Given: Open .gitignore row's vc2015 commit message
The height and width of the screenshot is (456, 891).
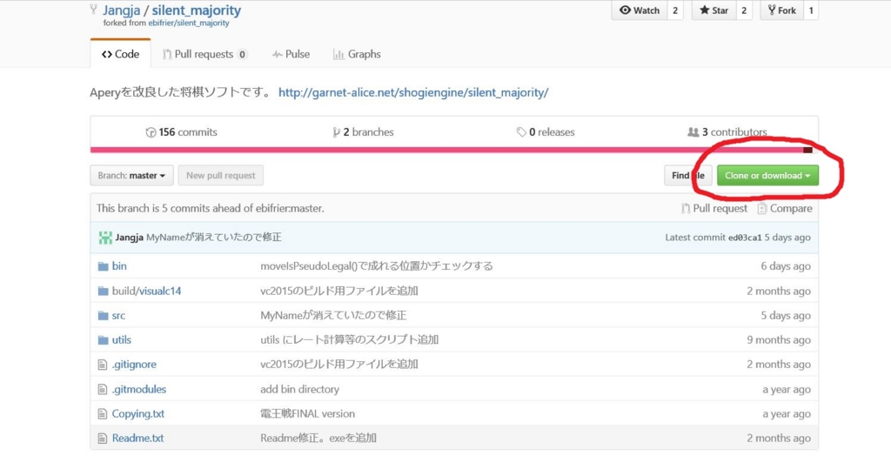Looking at the screenshot, I should click(339, 365).
